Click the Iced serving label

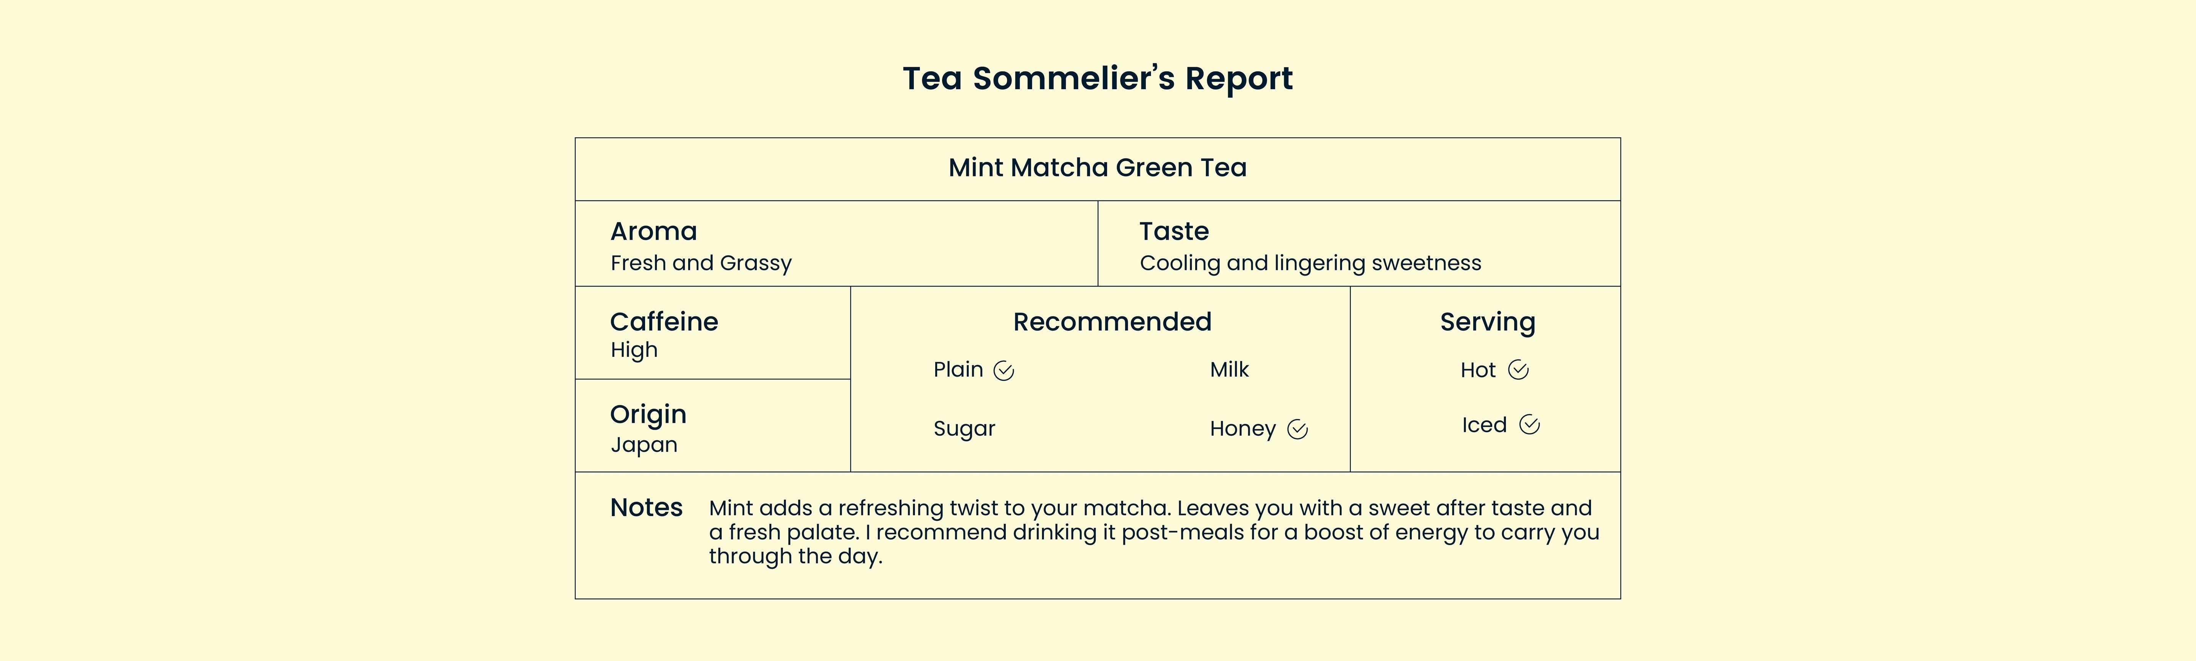coord(1483,425)
